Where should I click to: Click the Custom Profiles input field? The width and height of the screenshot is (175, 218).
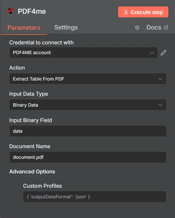pyautogui.click(x=95, y=197)
